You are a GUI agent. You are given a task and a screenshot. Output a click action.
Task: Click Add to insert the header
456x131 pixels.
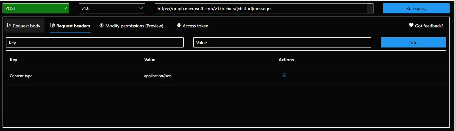(x=413, y=42)
